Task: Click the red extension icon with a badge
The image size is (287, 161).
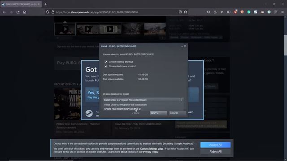Action: (x=235, y=12)
